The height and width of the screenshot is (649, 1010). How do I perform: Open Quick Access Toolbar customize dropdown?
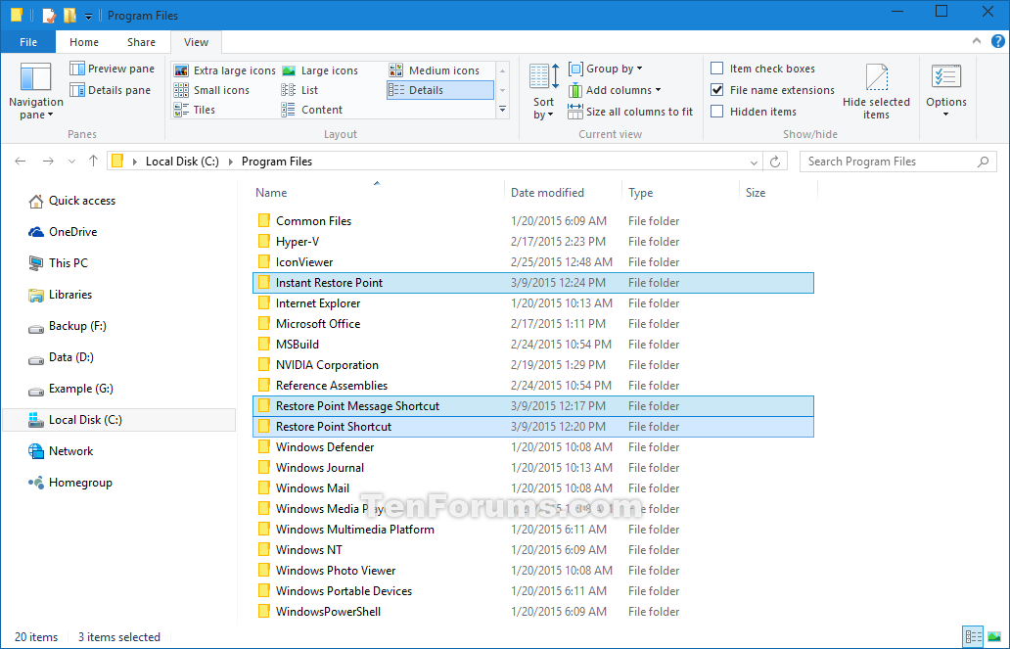click(x=89, y=16)
